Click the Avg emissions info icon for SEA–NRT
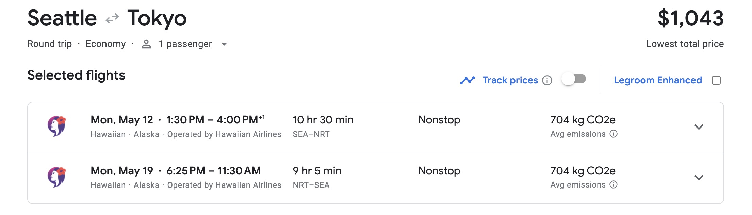Viewport: 752px width, 215px height. (614, 134)
